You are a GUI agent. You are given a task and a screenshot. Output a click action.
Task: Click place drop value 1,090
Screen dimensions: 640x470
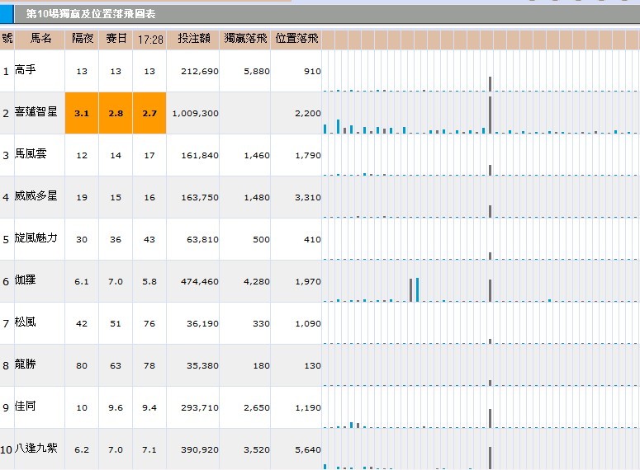coord(308,324)
